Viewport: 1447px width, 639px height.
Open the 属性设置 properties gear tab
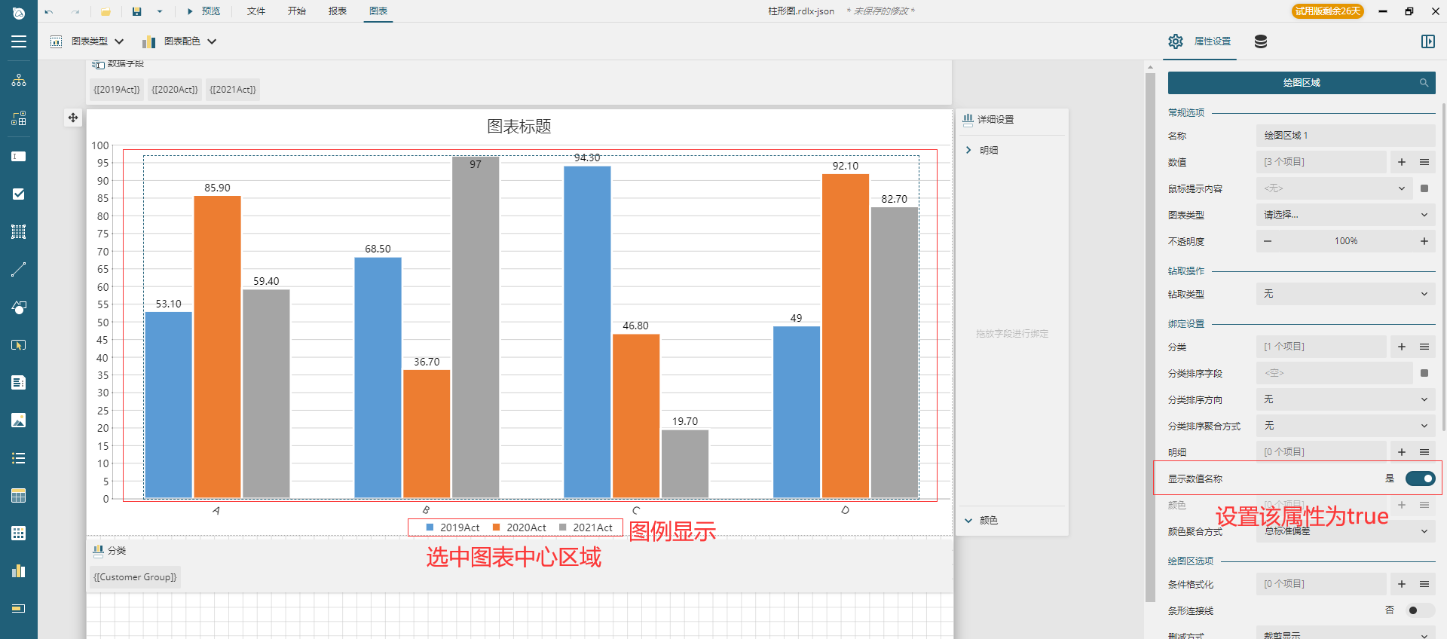[x=1199, y=41]
